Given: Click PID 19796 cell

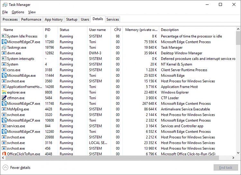Looking at the screenshot, I should [49, 47].
